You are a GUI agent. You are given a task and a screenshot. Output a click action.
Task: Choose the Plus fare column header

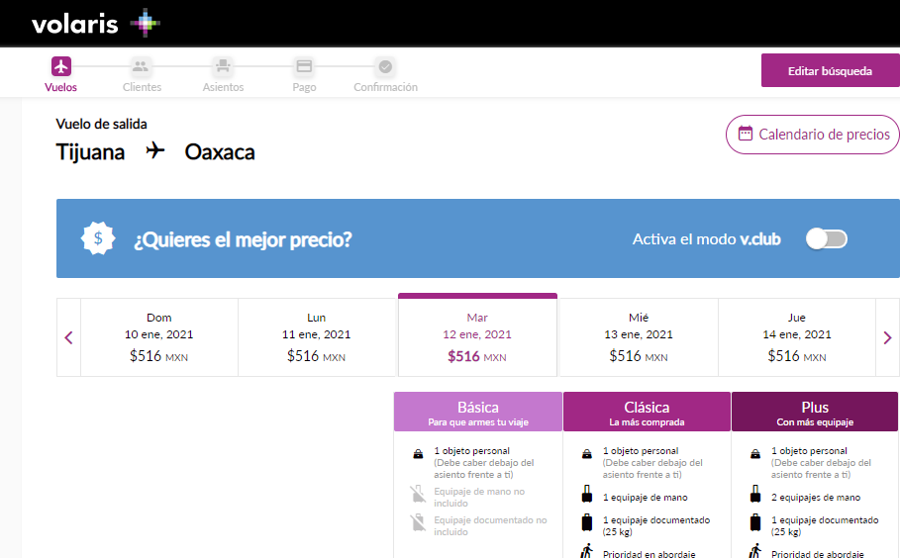pyautogui.click(x=814, y=412)
